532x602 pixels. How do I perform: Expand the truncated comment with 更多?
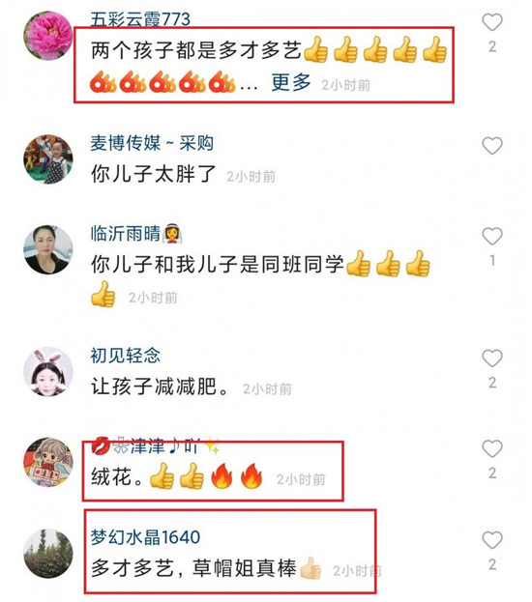point(291,82)
